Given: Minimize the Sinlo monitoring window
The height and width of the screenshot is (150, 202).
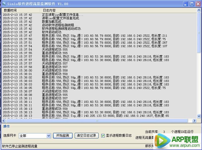Looking at the screenshot, I should point(185,4).
